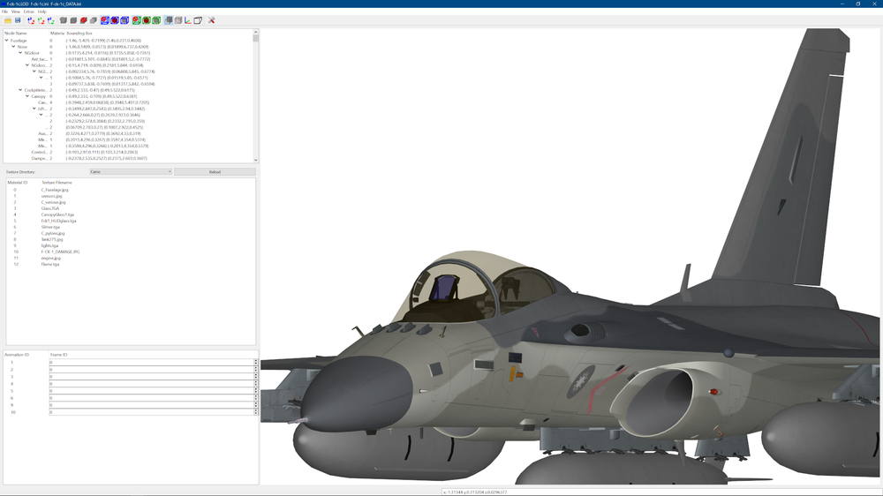Click node tree scrollbar down arrow
This screenshot has width=883, height=496.
(x=256, y=160)
